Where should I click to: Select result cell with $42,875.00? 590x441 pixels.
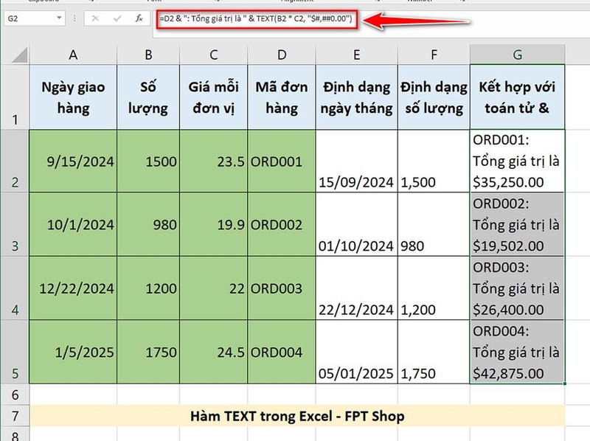point(518,352)
